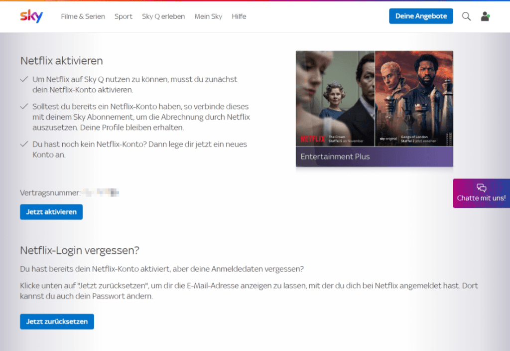Click the checkmark next to the account creation tip
Image resolution: width=510 pixels, height=351 pixels.
pos(24,144)
